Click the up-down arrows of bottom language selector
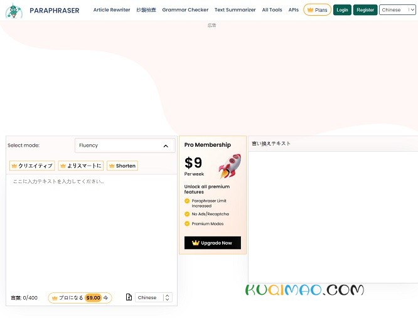 (x=167, y=297)
